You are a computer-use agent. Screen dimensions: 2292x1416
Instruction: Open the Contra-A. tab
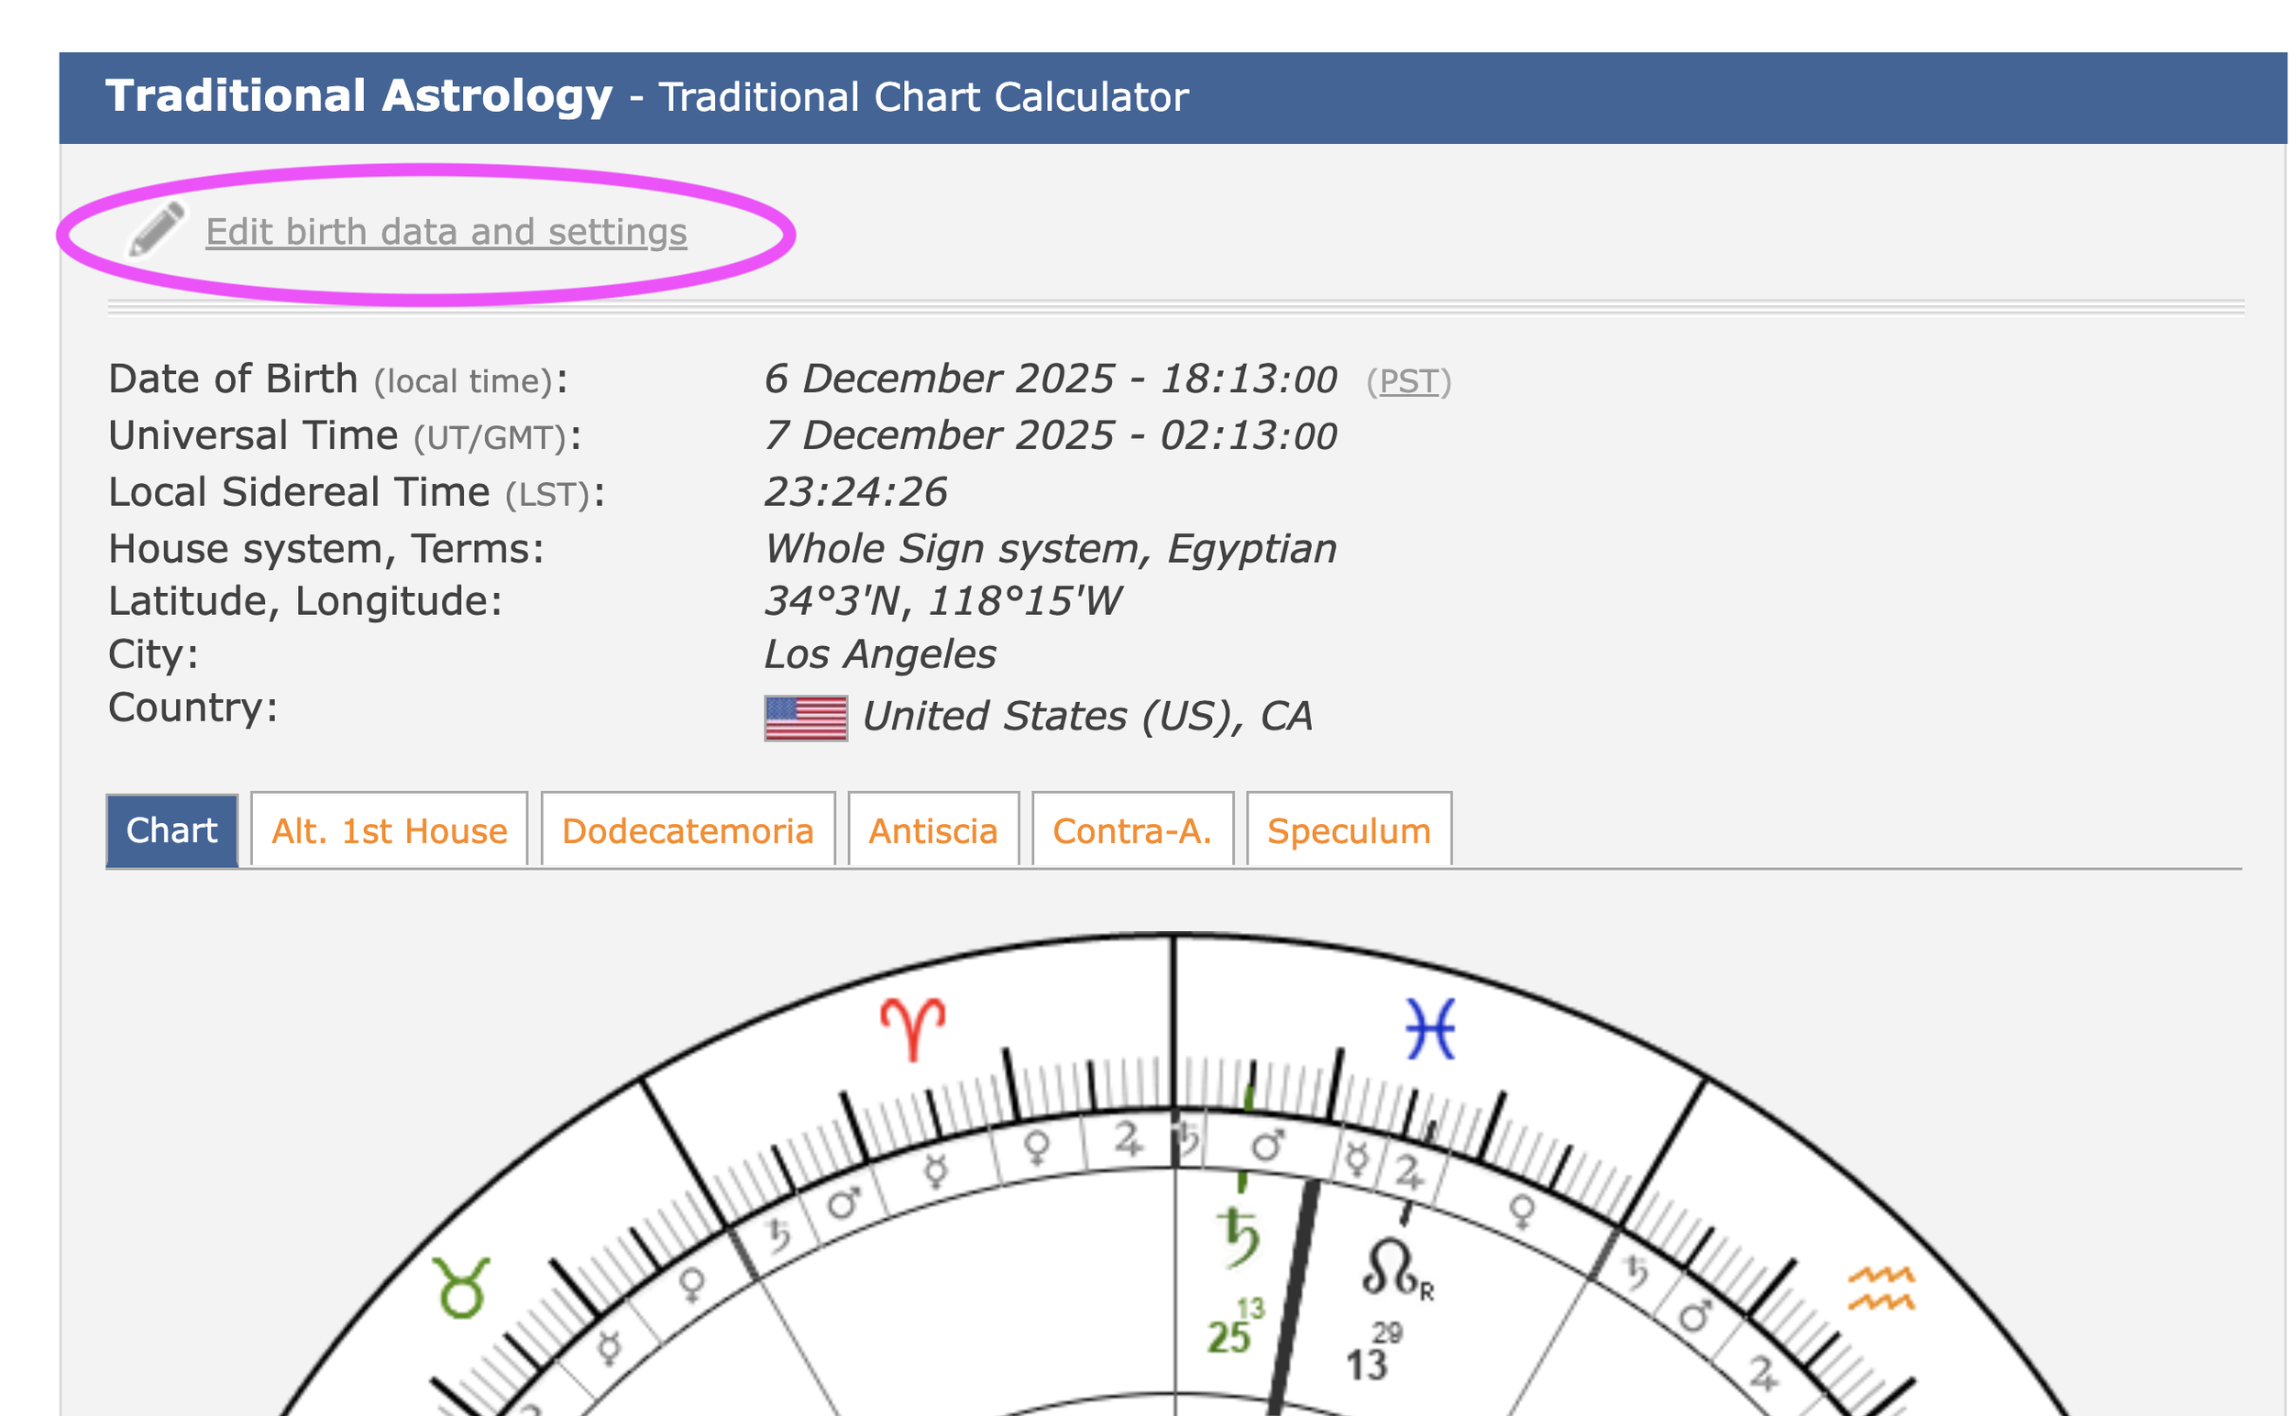[x=1132, y=830]
